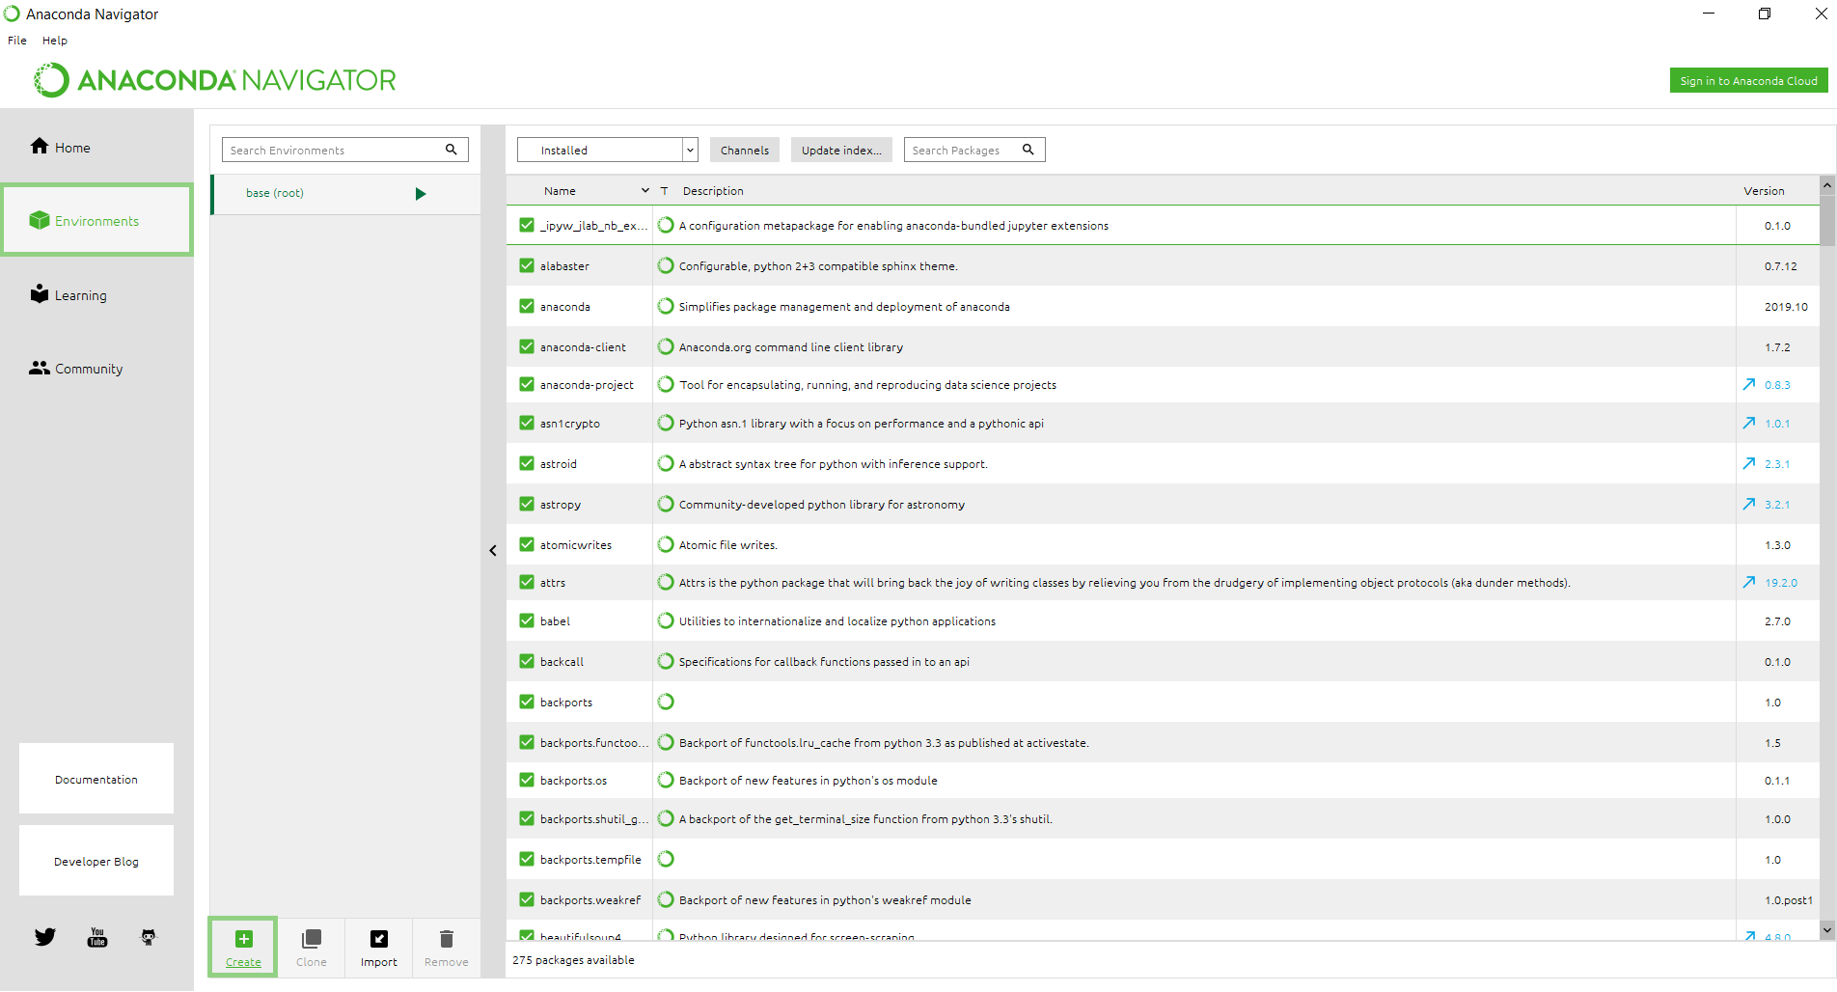
Task: Click the type circle icon for alabaster
Action: pos(666,265)
